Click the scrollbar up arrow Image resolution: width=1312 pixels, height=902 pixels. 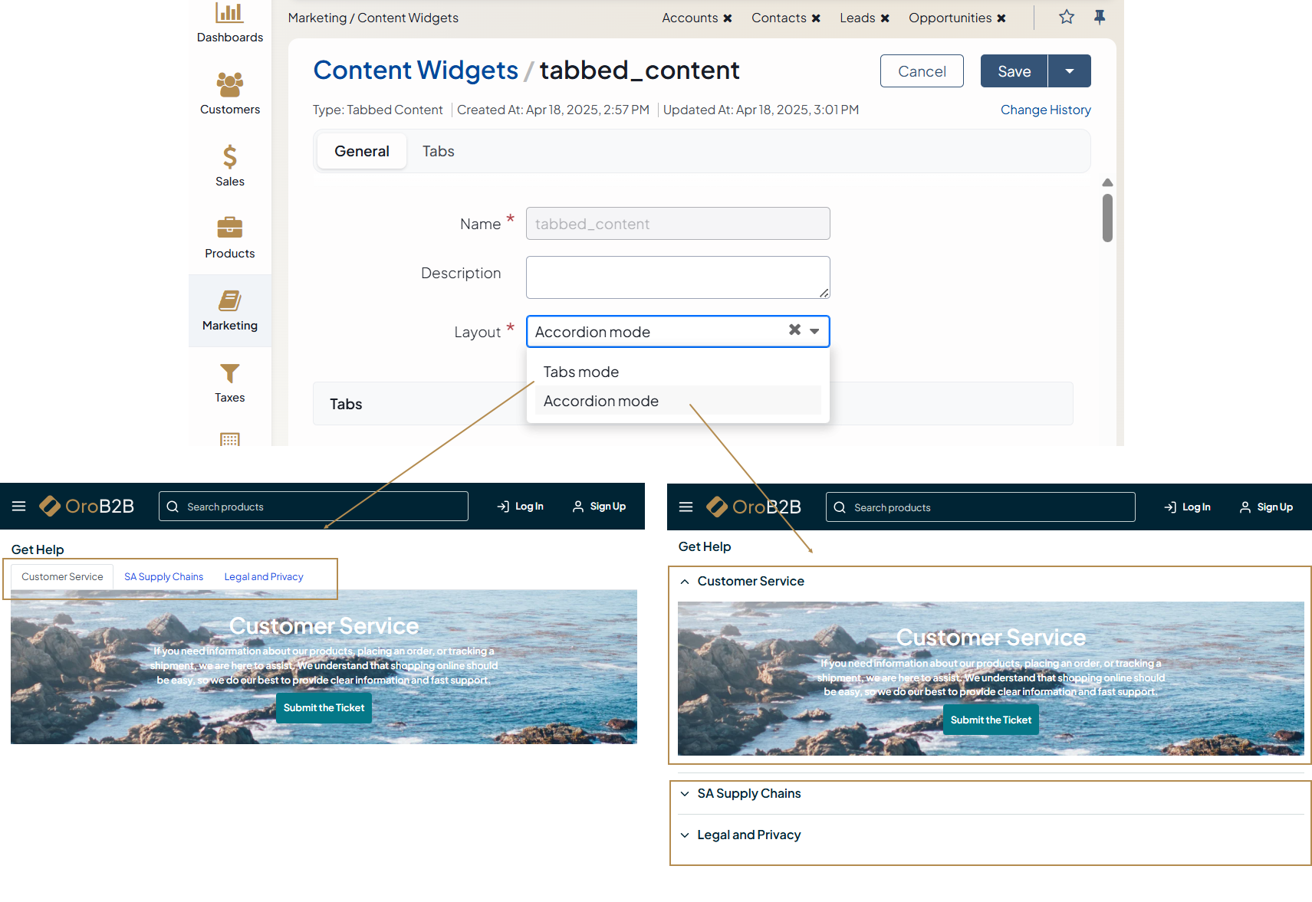point(1107,182)
